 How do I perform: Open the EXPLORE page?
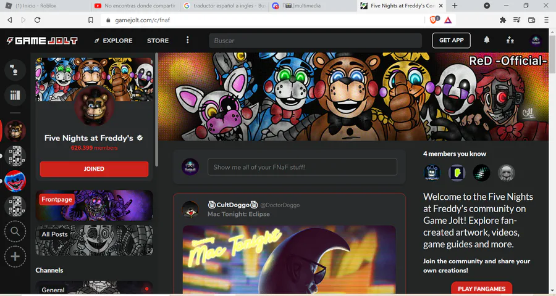pos(114,41)
